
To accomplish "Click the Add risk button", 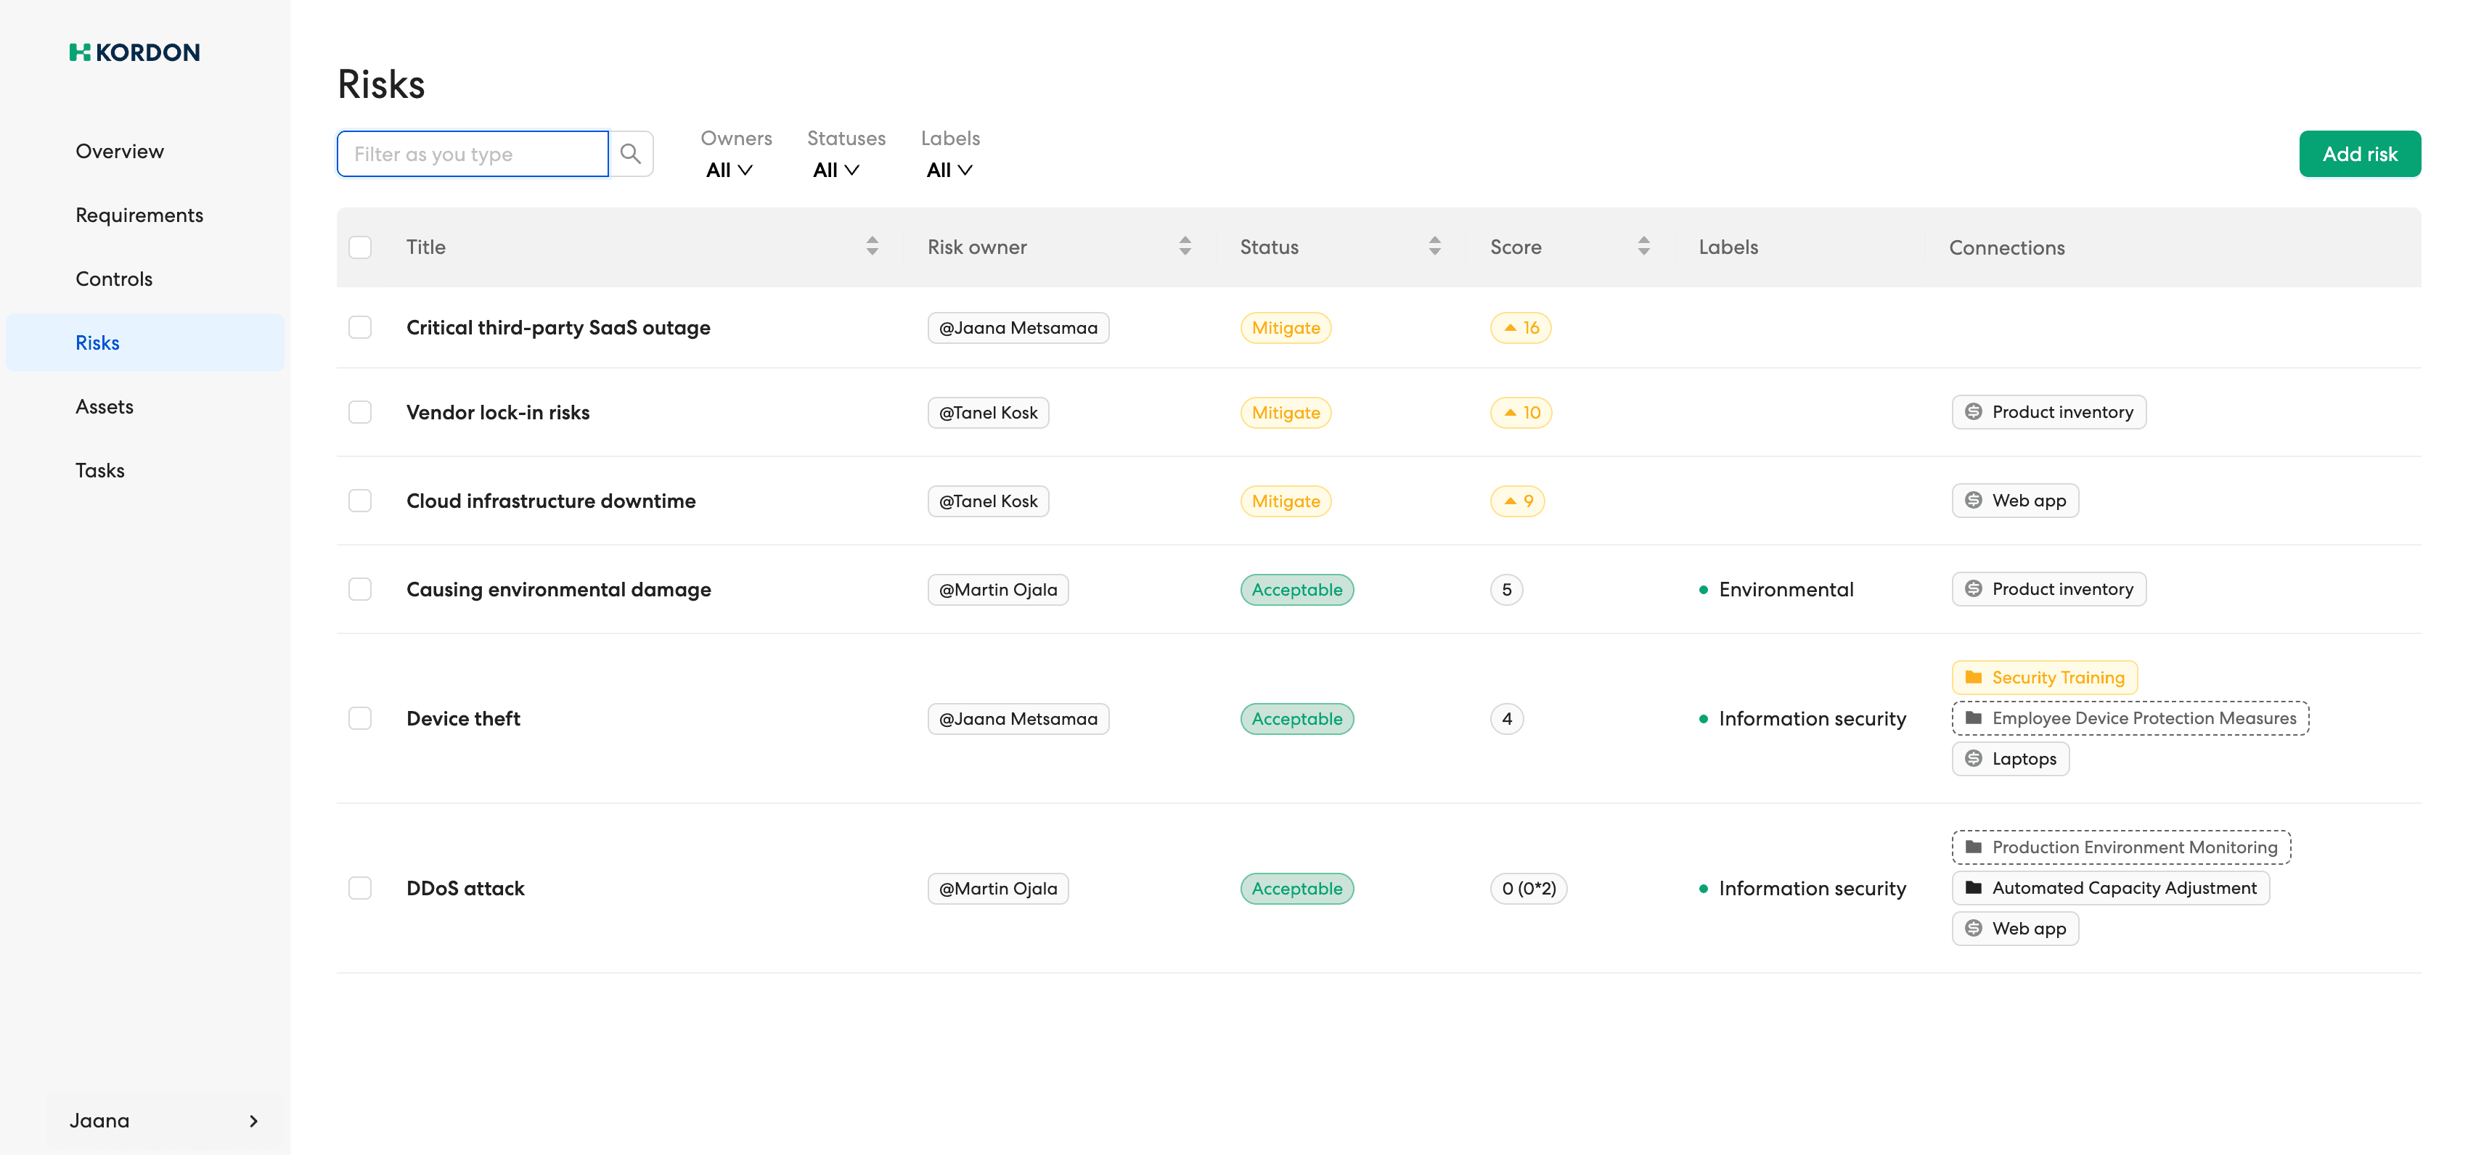I will coord(2360,153).
